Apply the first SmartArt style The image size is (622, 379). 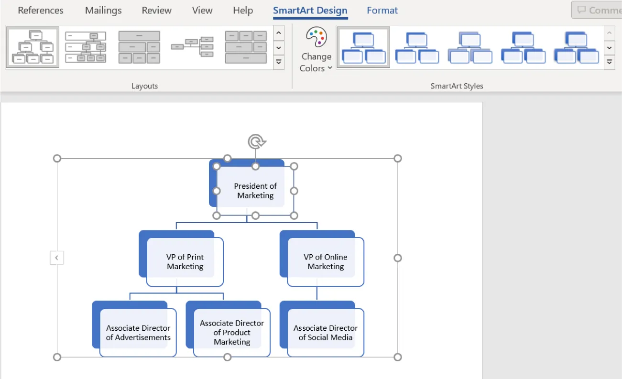pyautogui.click(x=363, y=46)
